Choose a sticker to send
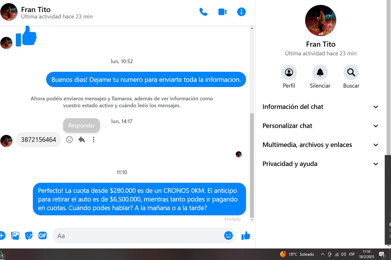 pyautogui.click(x=29, y=235)
